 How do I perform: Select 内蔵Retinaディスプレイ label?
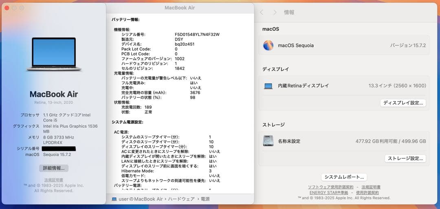[304, 86]
